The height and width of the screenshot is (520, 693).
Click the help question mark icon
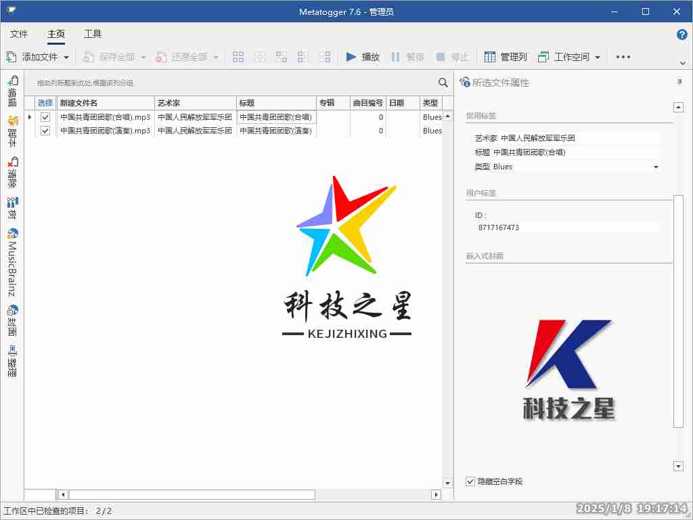[681, 35]
